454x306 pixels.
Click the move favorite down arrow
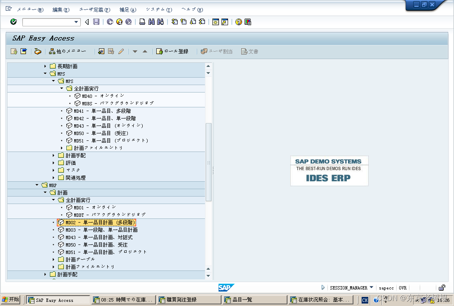pos(135,52)
